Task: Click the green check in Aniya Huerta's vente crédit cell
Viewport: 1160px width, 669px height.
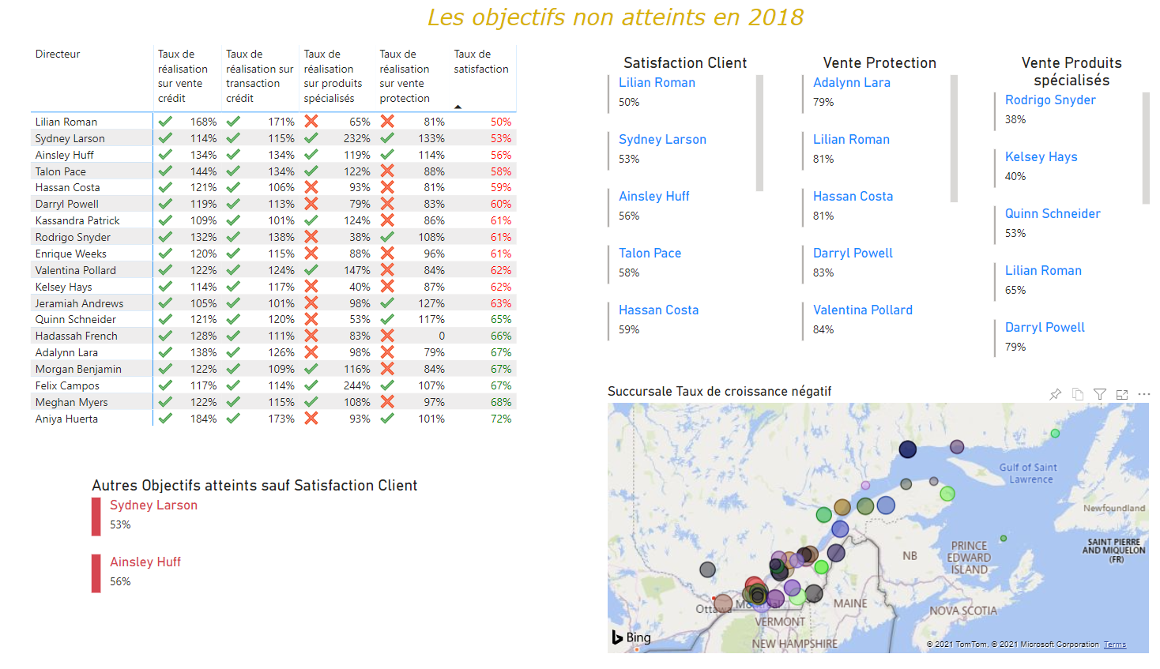Action: (x=165, y=419)
